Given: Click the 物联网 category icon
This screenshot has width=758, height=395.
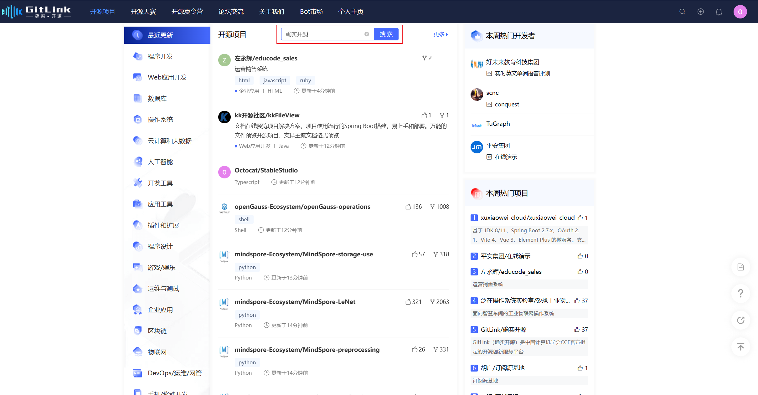Looking at the screenshot, I should click(x=137, y=352).
